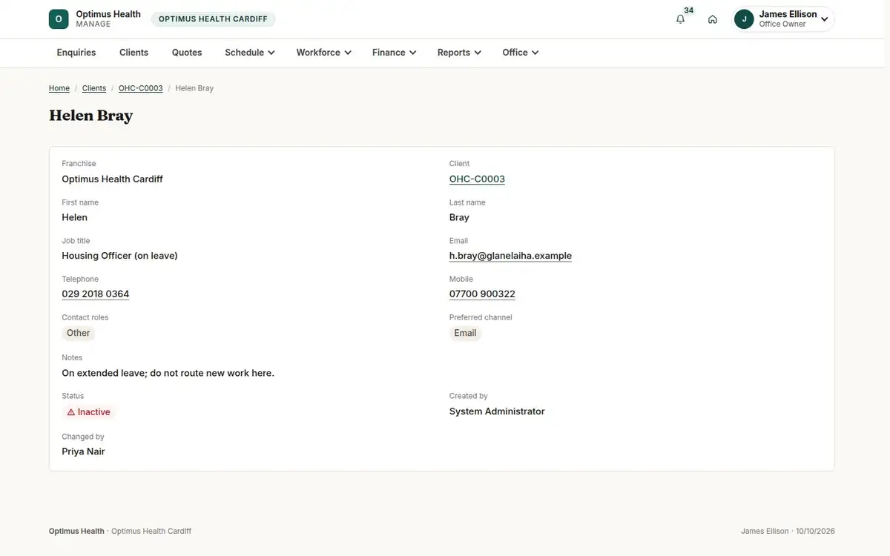Follow the Client OHC-C0003 field link
Viewport: 890px width, 556px height.
point(477,179)
